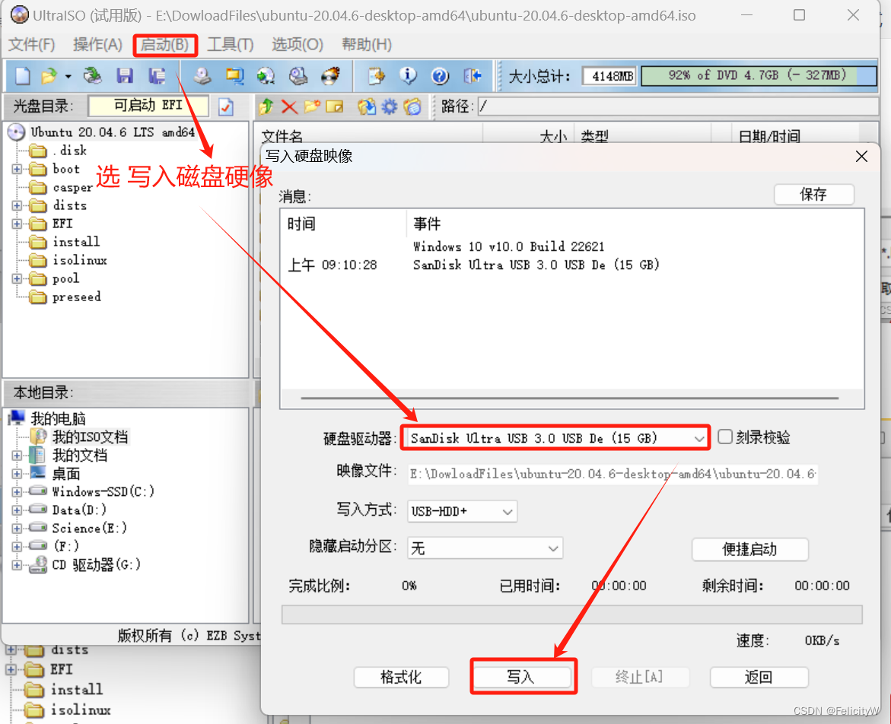Expand the Science(E:) drive node
This screenshot has height=724, width=891.
tap(17, 528)
